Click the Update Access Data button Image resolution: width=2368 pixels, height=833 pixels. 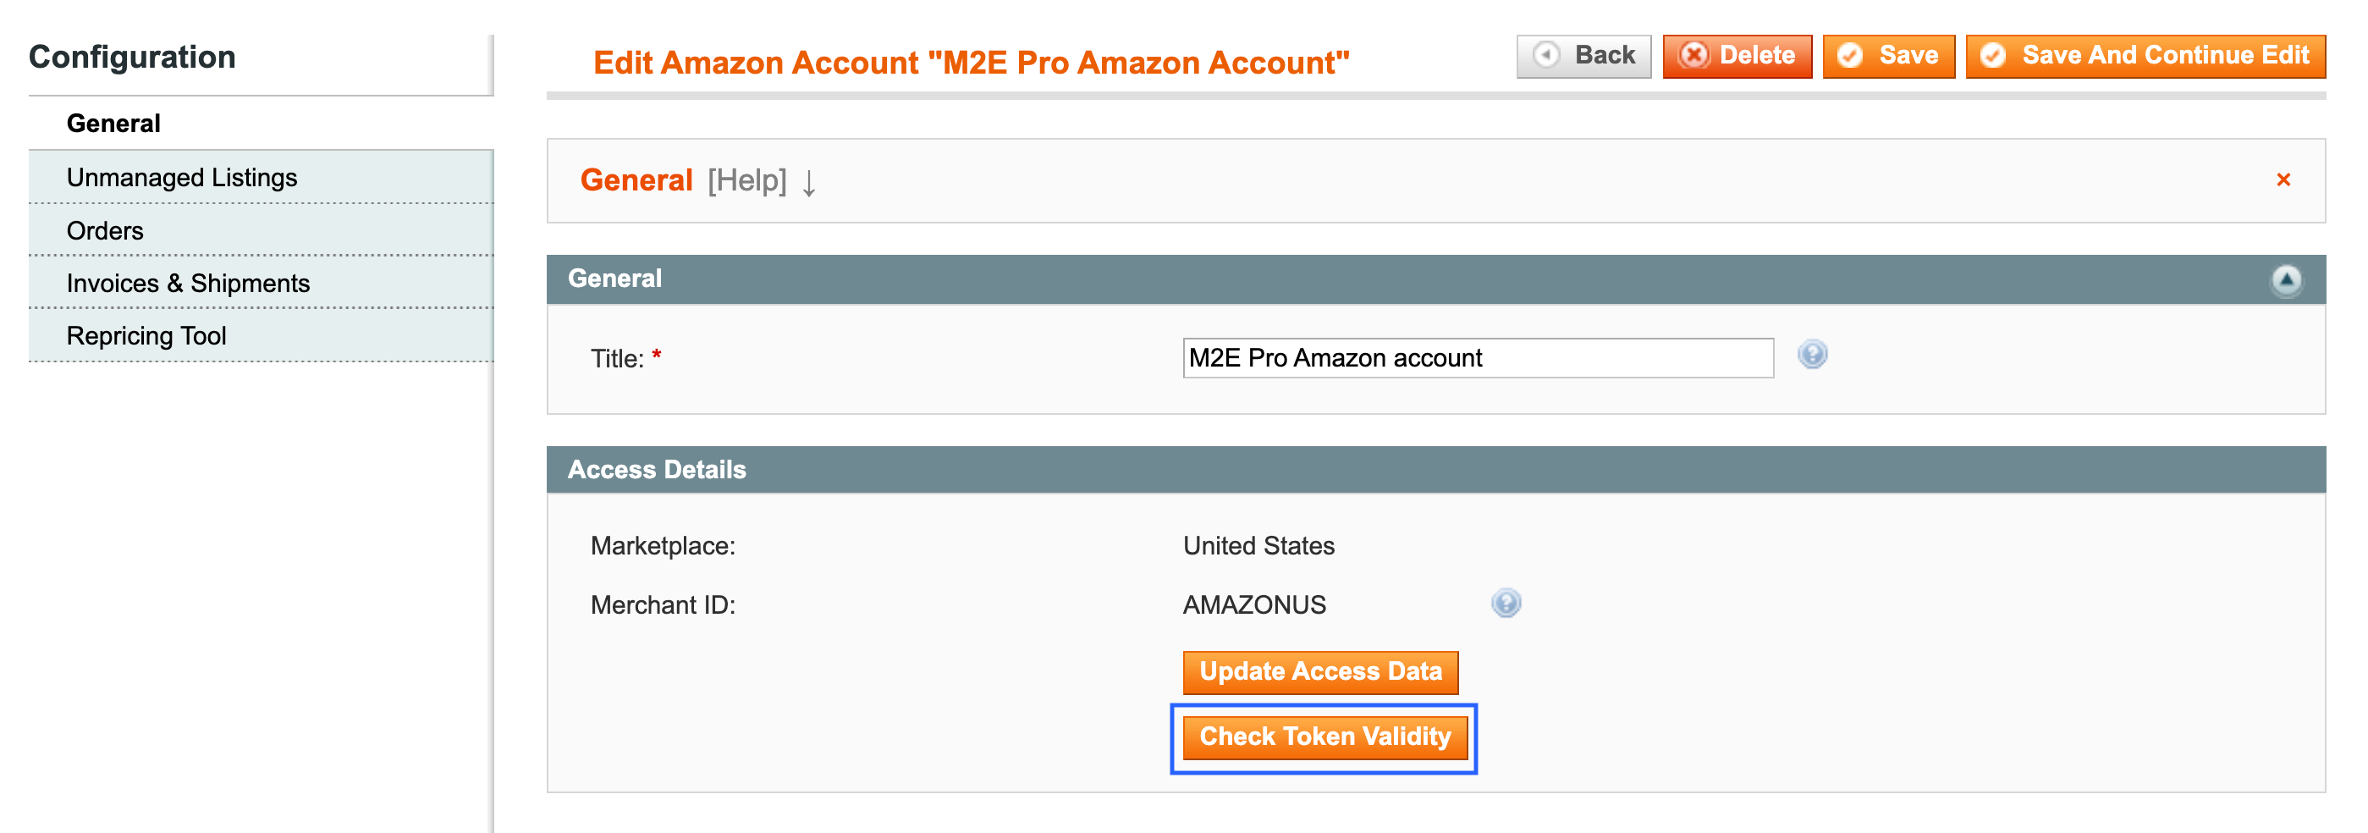1320,671
